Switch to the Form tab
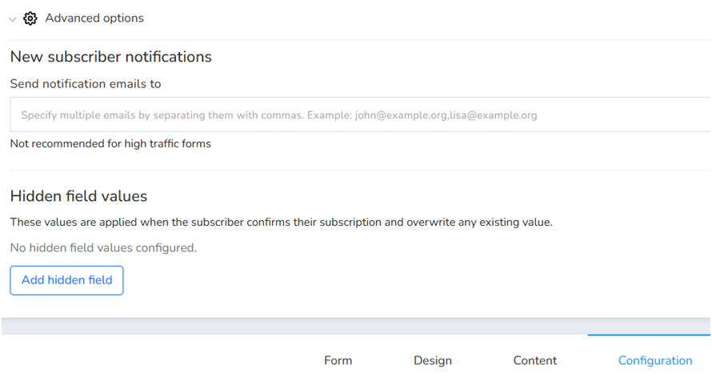The width and height of the screenshot is (712, 378). pos(338,360)
